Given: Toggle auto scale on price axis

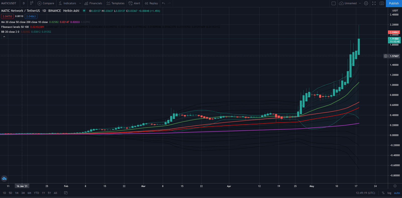Looking at the screenshot, I should coord(397,193).
